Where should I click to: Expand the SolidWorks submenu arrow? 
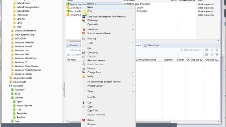[133, 29]
